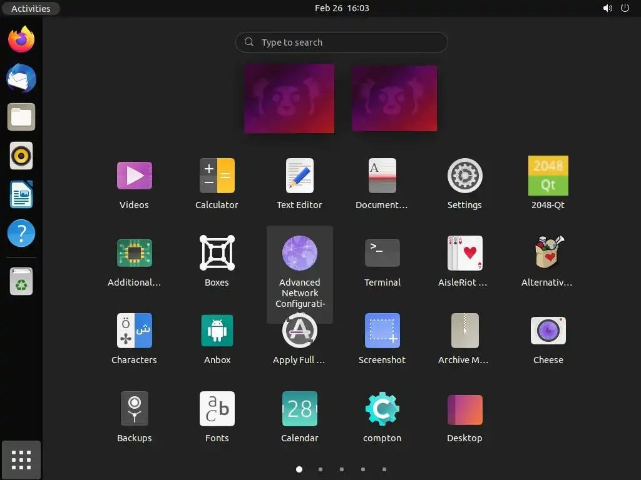Click the Show Applications grid button

(21, 460)
